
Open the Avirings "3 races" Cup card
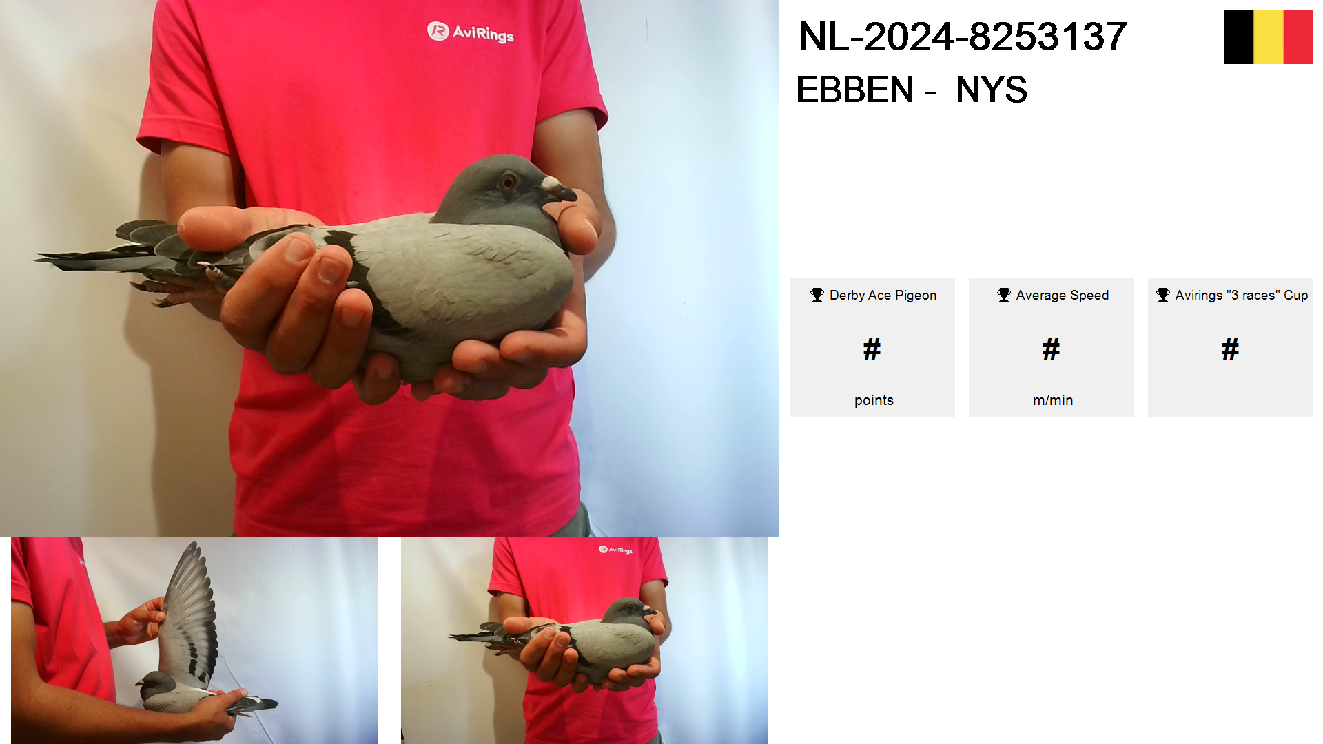[1231, 347]
